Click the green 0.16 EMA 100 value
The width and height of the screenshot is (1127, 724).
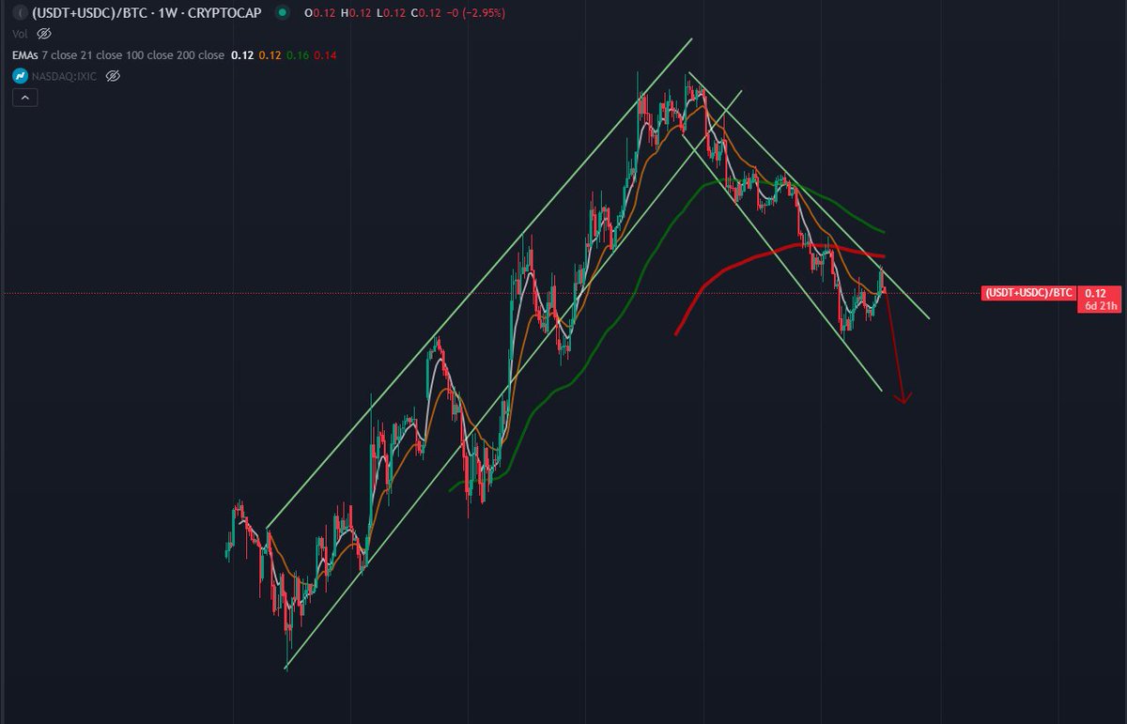click(298, 55)
